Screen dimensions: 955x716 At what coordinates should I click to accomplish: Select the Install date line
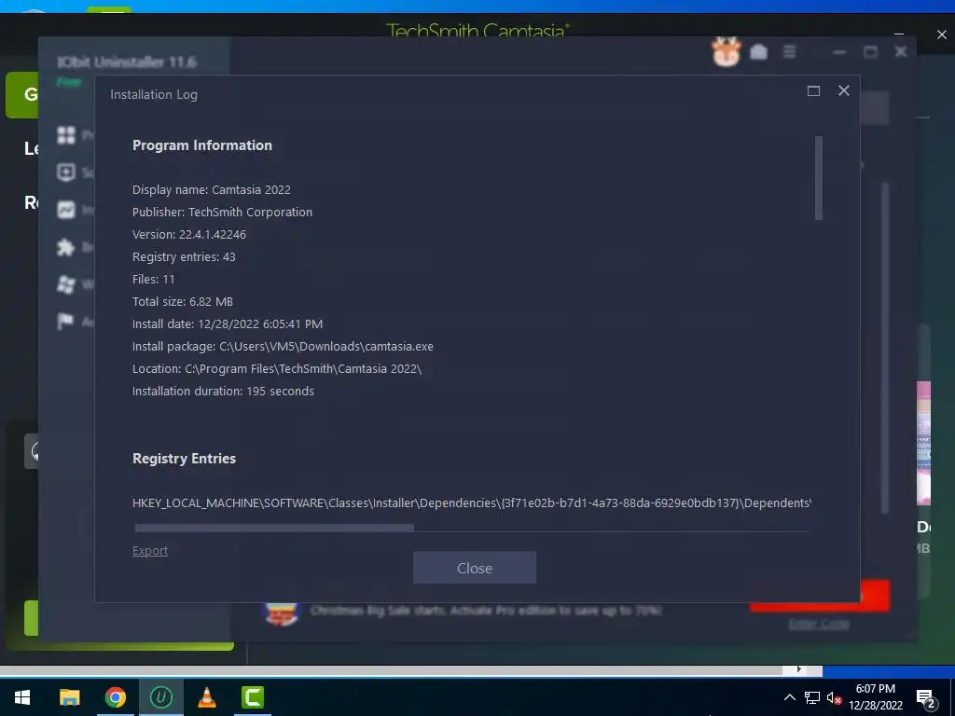(x=228, y=324)
